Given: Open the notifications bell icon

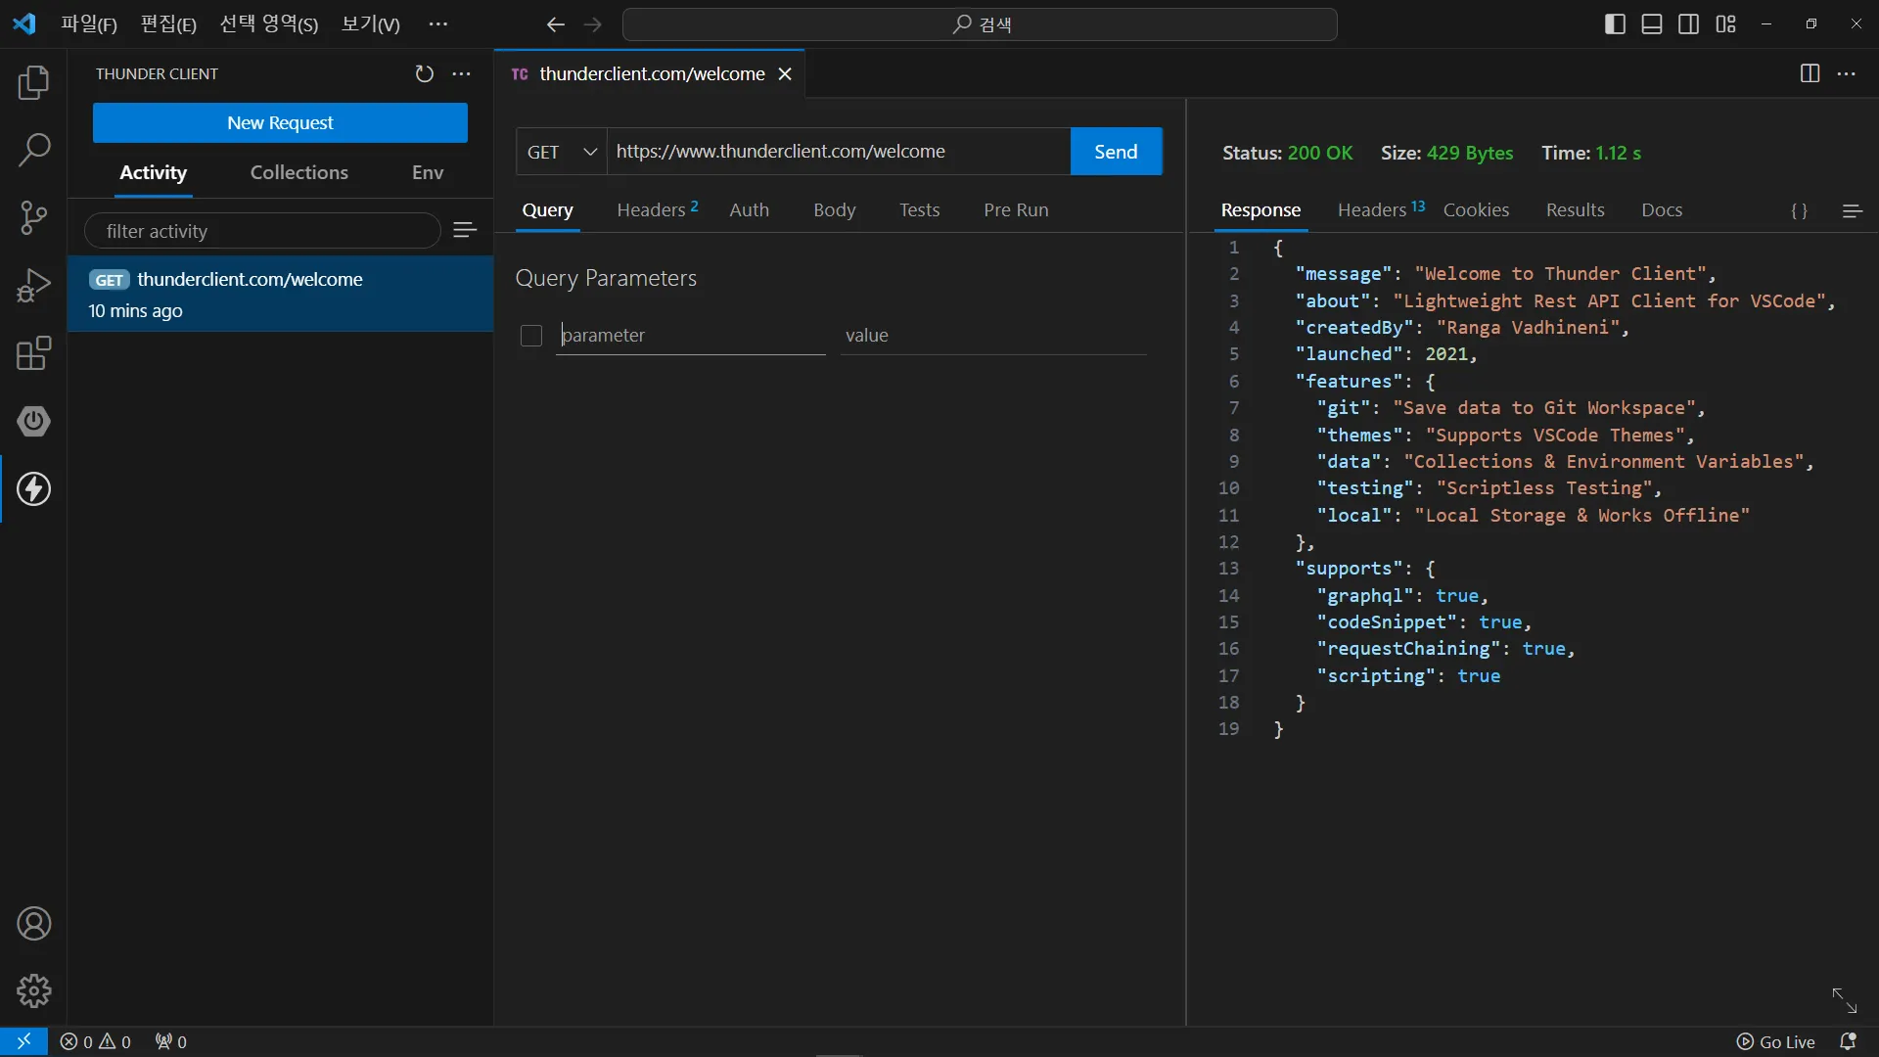Looking at the screenshot, I should point(1848,1042).
